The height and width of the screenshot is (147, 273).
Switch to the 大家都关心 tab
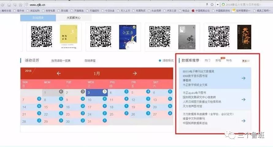pyautogui.click(x=74, y=18)
